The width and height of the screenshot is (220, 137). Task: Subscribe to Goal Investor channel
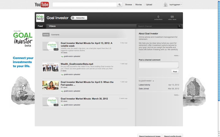point(79,18)
